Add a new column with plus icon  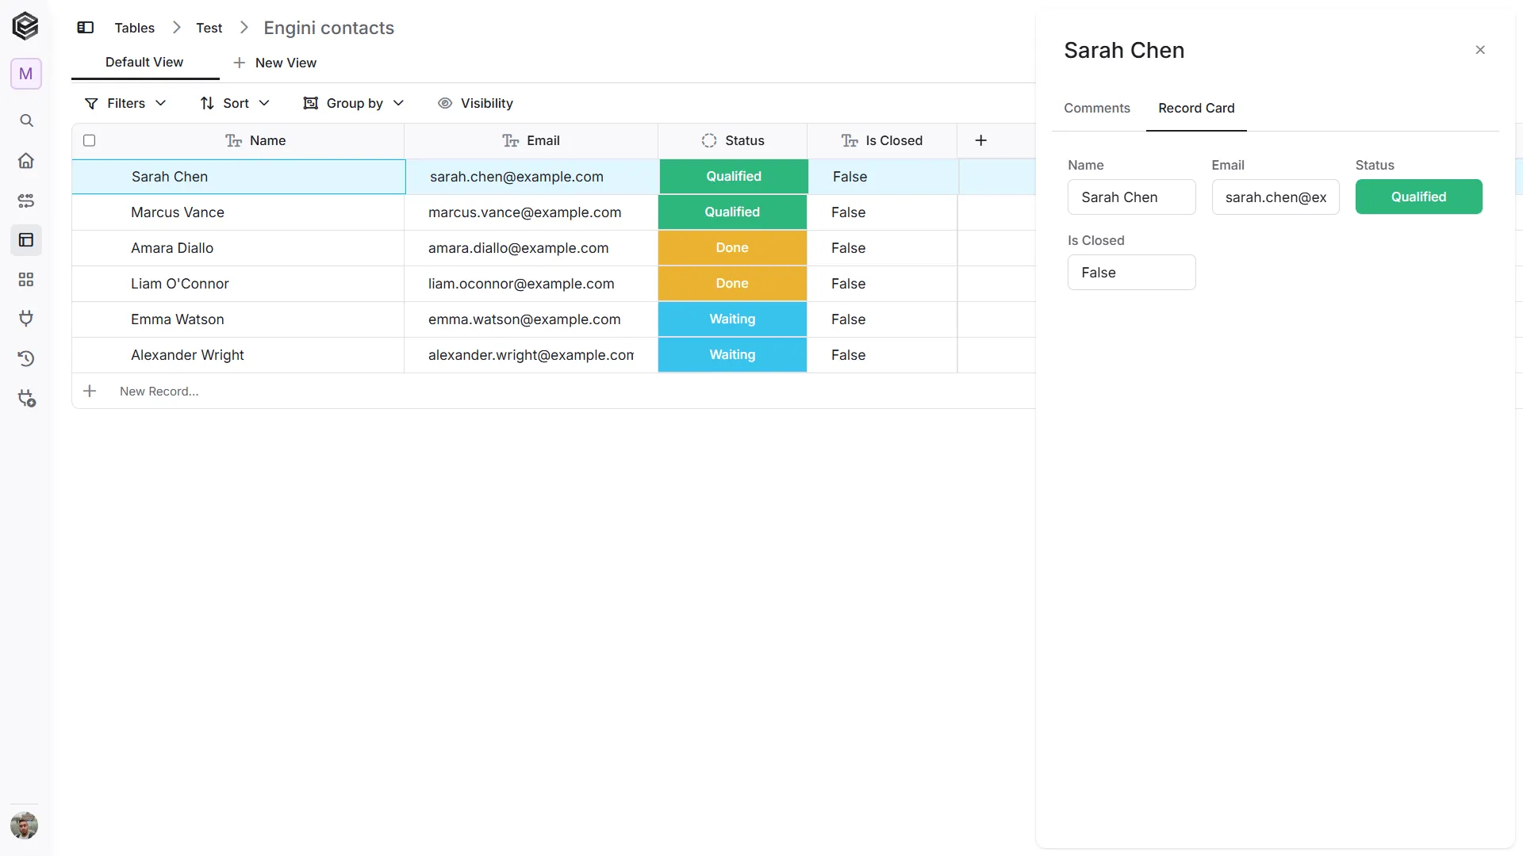[x=981, y=140]
